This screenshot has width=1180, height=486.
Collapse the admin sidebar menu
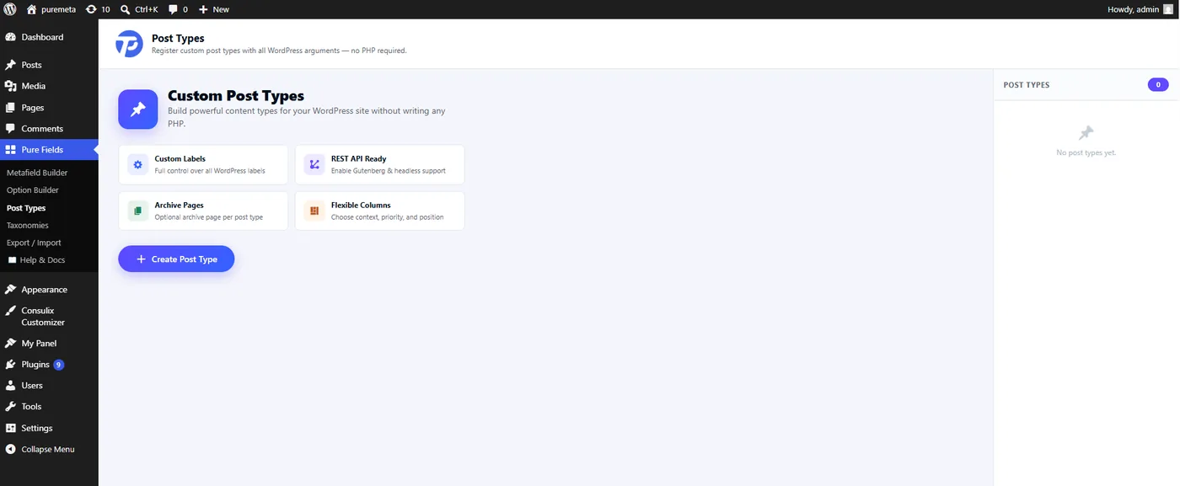49,449
